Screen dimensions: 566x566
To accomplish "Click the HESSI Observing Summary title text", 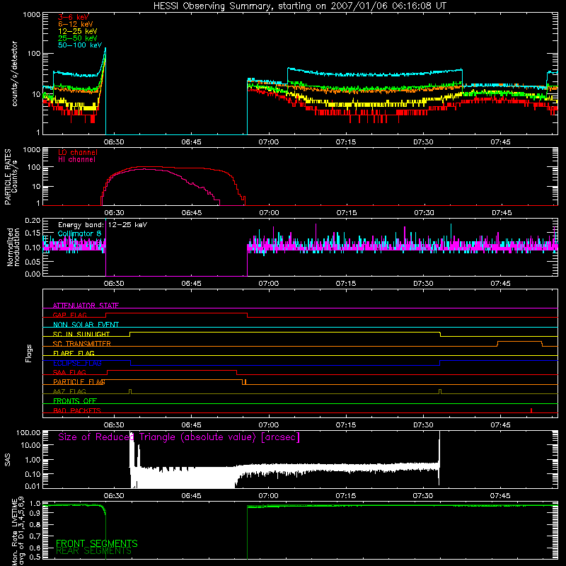I will (x=300, y=6).
